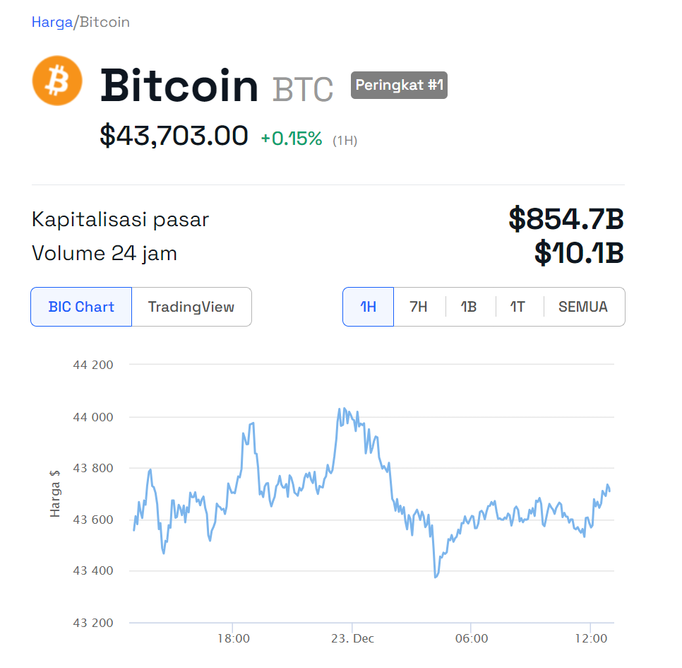This screenshot has width=682, height=668.
Task: Click the Peringkat #1 rank badge
Action: coord(400,85)
